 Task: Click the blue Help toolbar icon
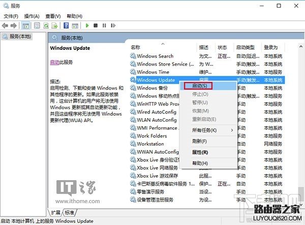point(66,25)
